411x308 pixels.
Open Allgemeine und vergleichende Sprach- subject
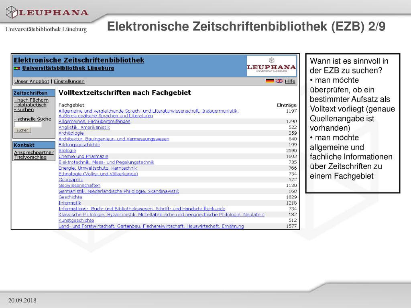tap(149, 113)
